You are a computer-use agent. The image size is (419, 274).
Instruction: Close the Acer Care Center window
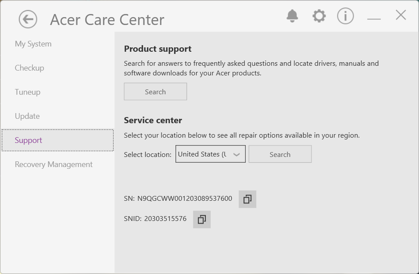coord(401,15)
